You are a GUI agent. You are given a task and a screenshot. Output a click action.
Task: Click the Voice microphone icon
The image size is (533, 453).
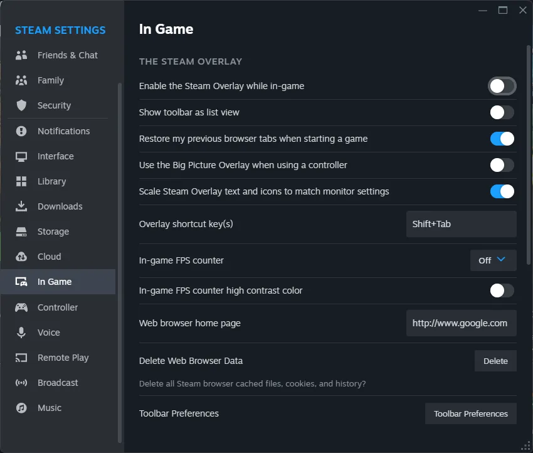[21, 333]
